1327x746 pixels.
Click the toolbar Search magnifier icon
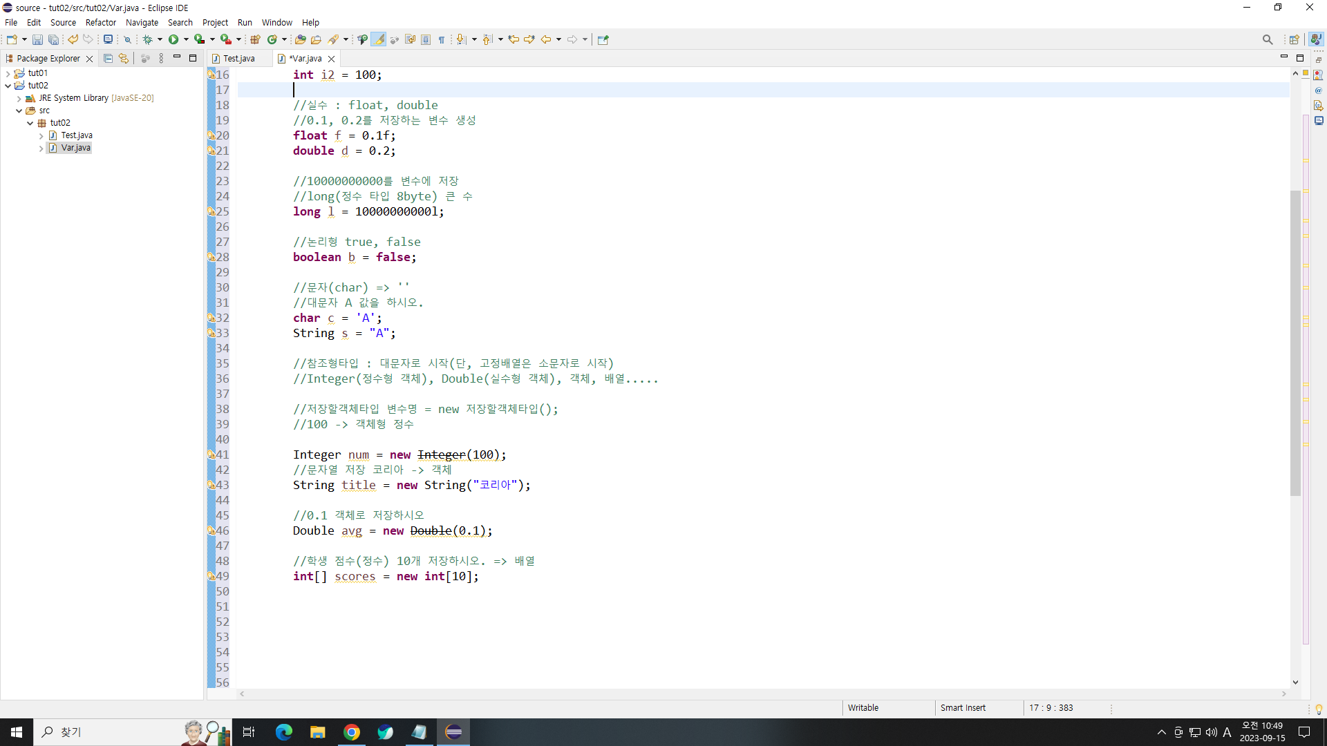click(1267, 40)
